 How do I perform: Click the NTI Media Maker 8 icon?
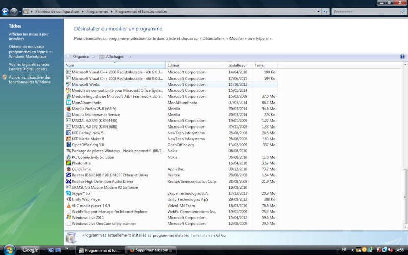pos(69,139)
